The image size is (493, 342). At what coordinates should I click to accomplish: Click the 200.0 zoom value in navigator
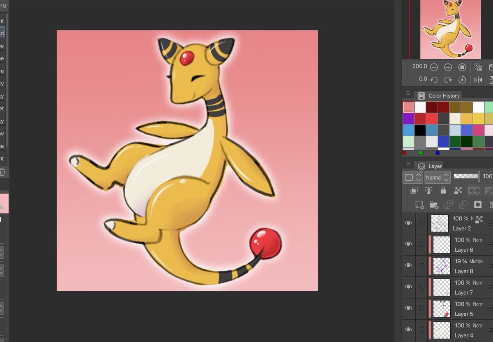419,66
